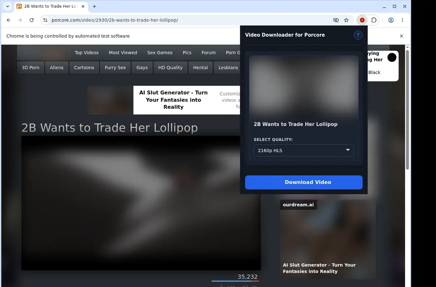Open the Most Viewed menu item
436x287 pixels.
click(123, 53)
